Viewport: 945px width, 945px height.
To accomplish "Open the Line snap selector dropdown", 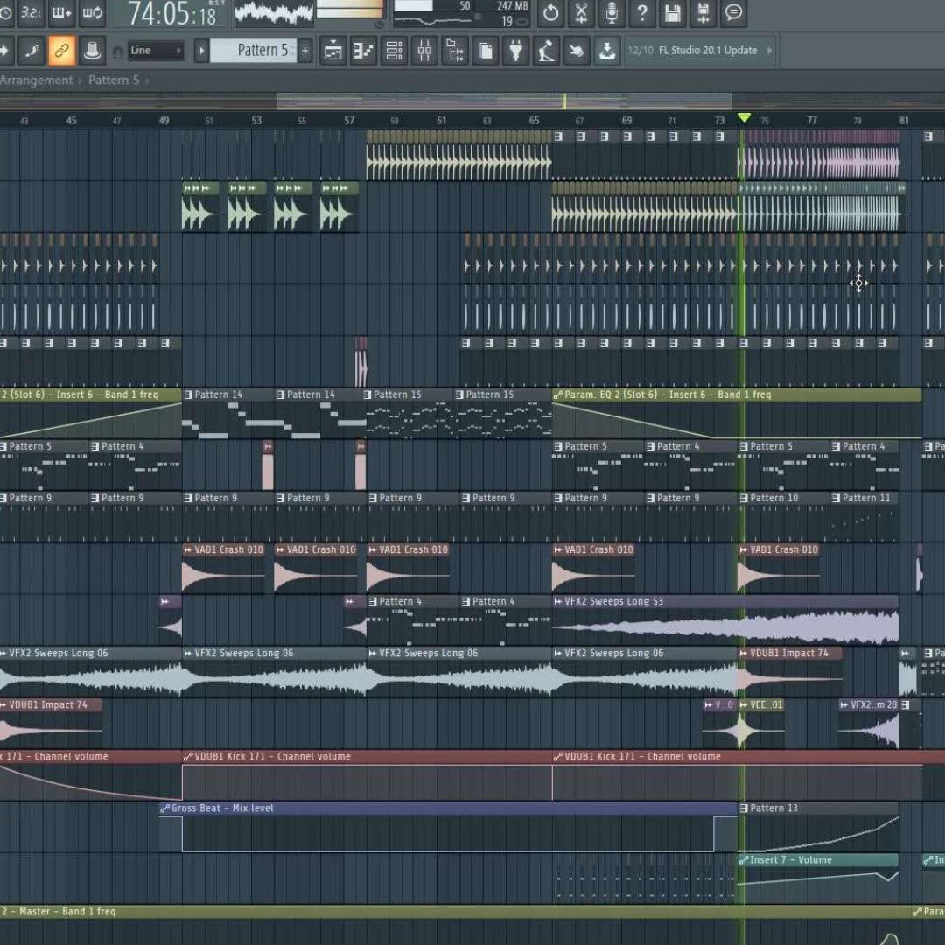I will [x=156, y=51].
